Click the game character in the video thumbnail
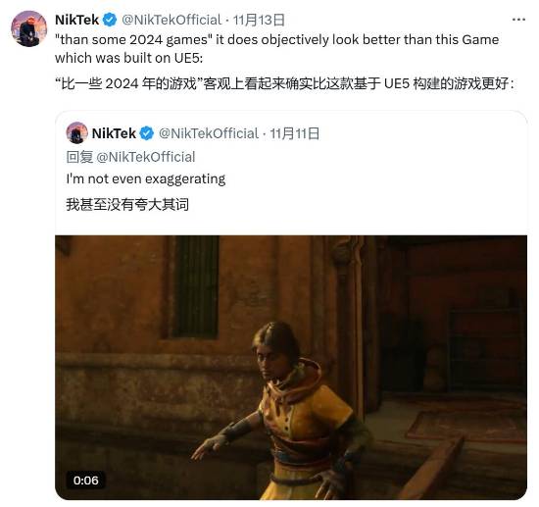The width and height of the screenshot is (539, 507). [285, 411]
